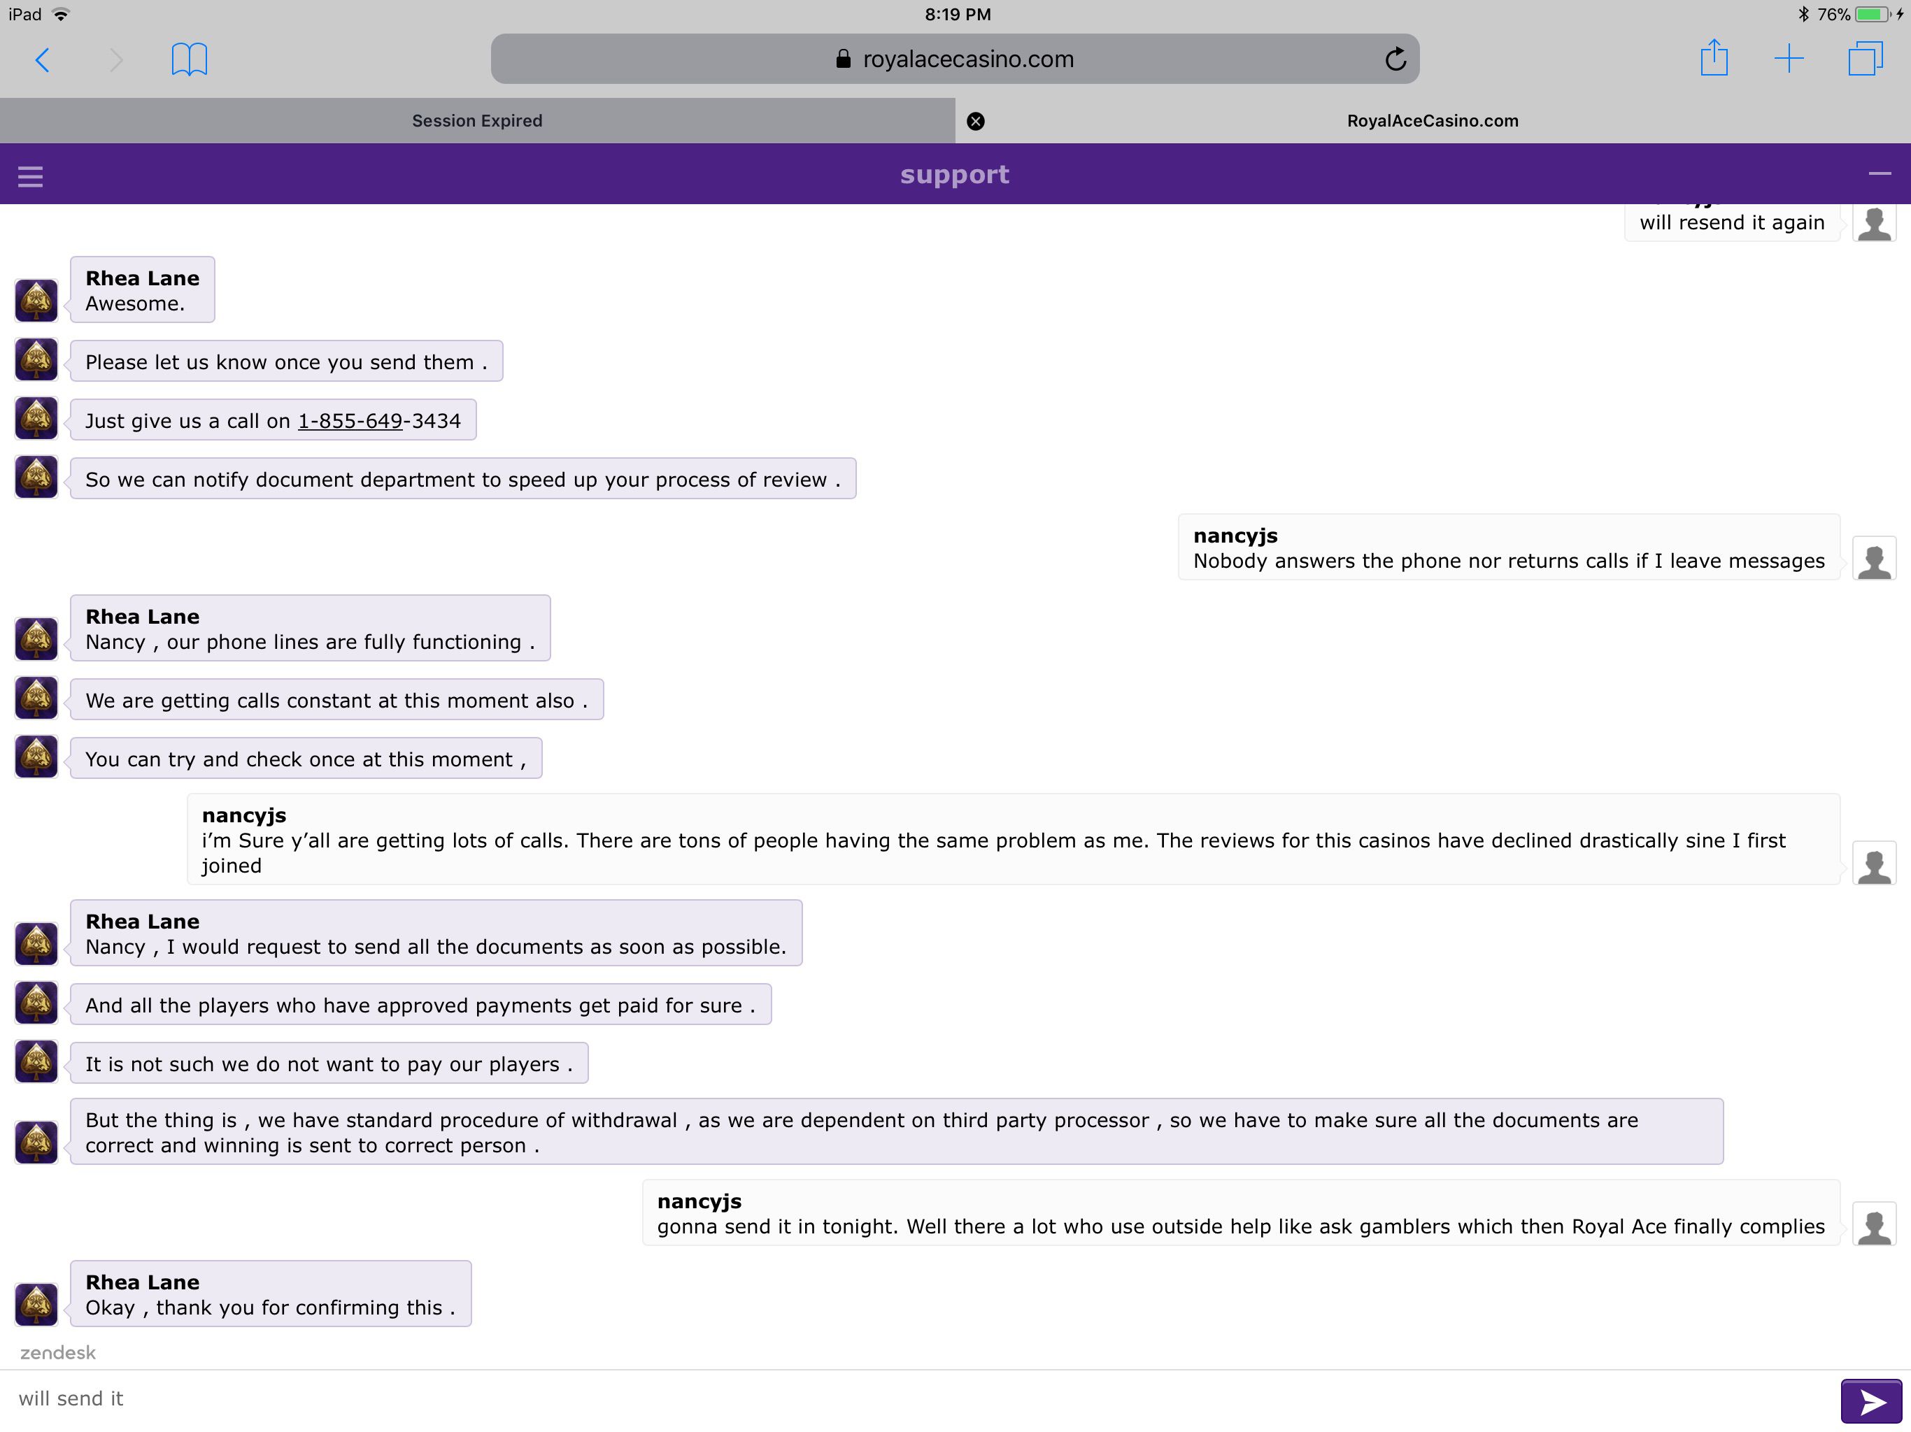Close the RoyalAceCasino.com tab
The width and height of the screenshot is (1911, 1432).
[x=975, y=121]
